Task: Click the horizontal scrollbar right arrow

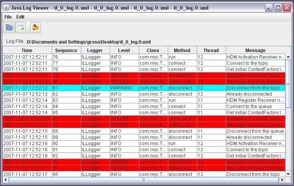Action: point(282,180)
